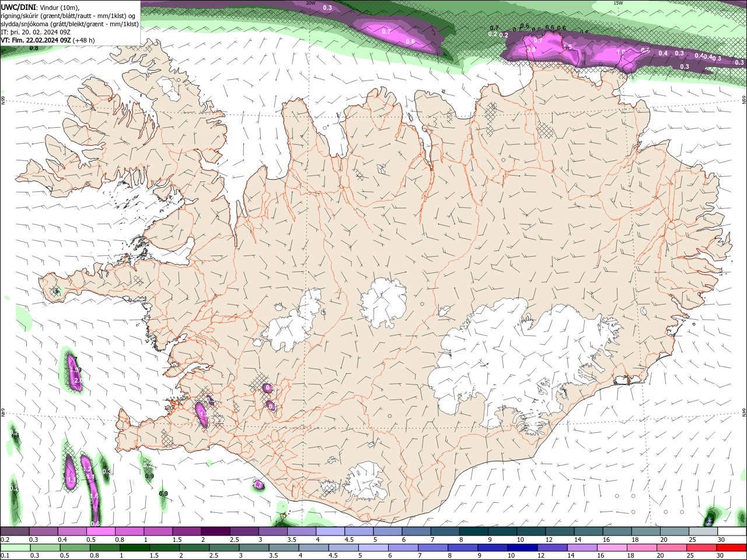Image resolution: width=747 pixels, height=560 pixels.
Task: Click the bright red swatch labeled 30 in lower legend
Action: (732, 548)
